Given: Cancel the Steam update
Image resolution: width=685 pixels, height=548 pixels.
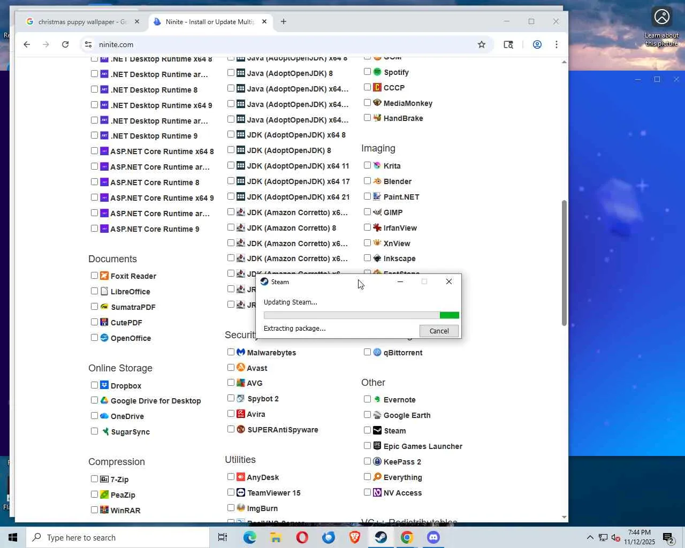Looking at the screenshot, I should 439,331.
